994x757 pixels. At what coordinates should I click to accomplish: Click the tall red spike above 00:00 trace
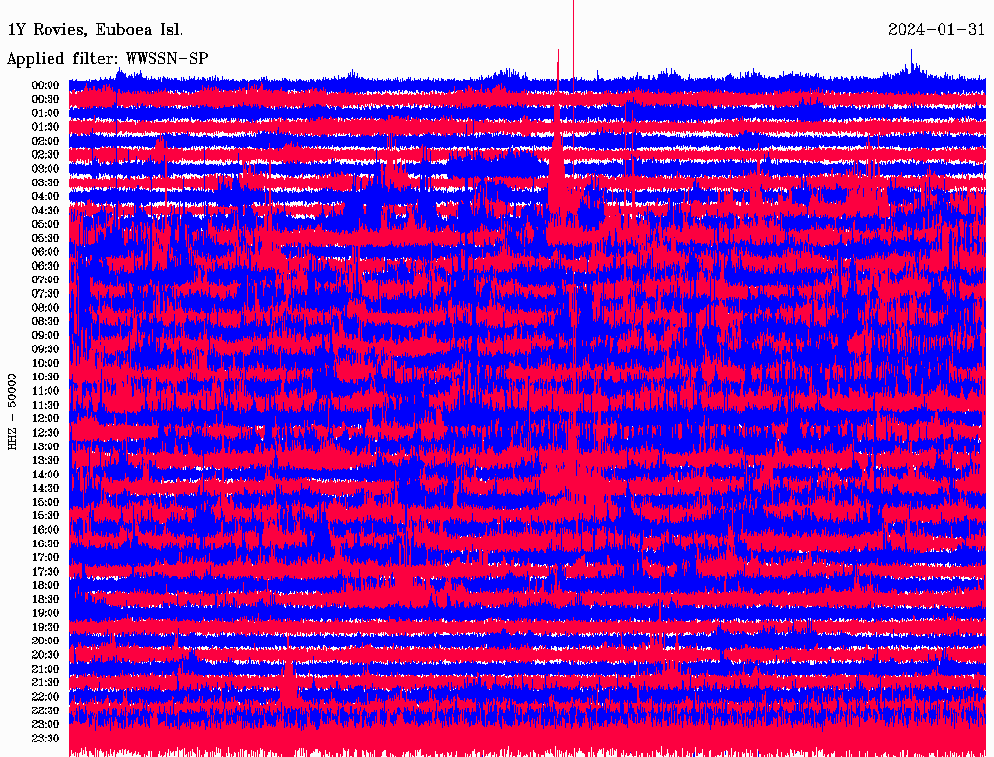point(573,38)
